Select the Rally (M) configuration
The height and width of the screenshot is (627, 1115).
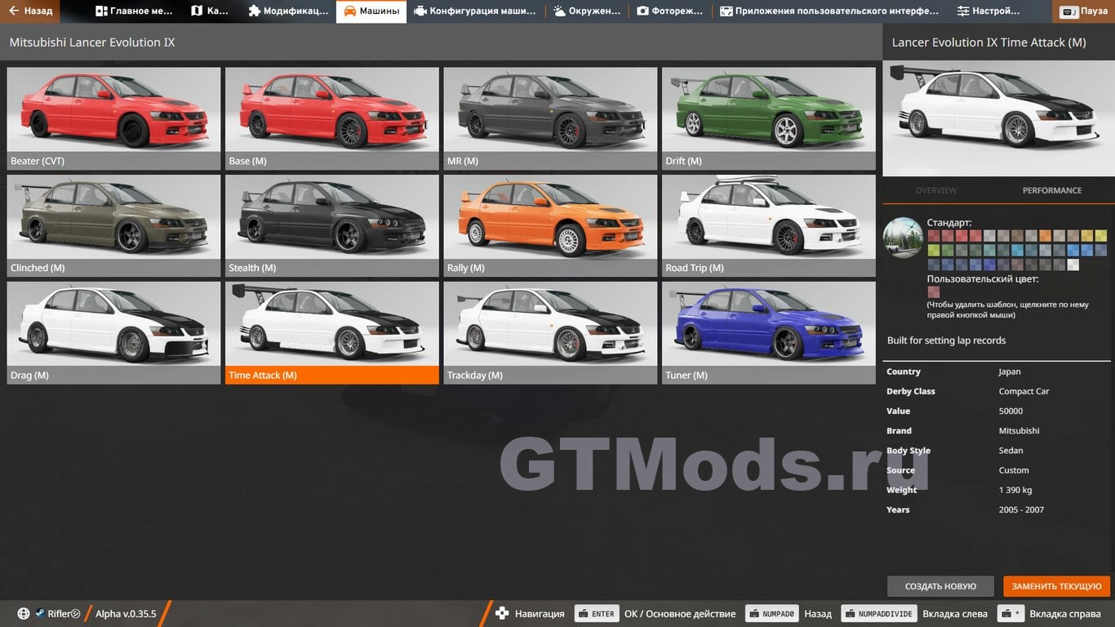click(x=550, y=225)
